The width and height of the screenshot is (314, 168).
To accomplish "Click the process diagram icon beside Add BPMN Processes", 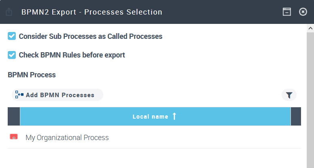I will [19, 95].
